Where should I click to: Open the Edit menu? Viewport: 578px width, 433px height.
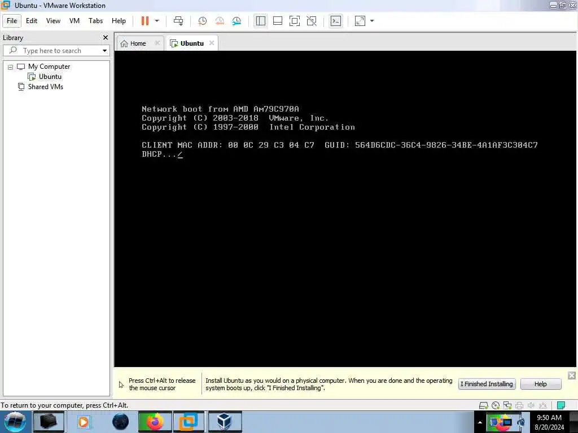tap(32, 21)
